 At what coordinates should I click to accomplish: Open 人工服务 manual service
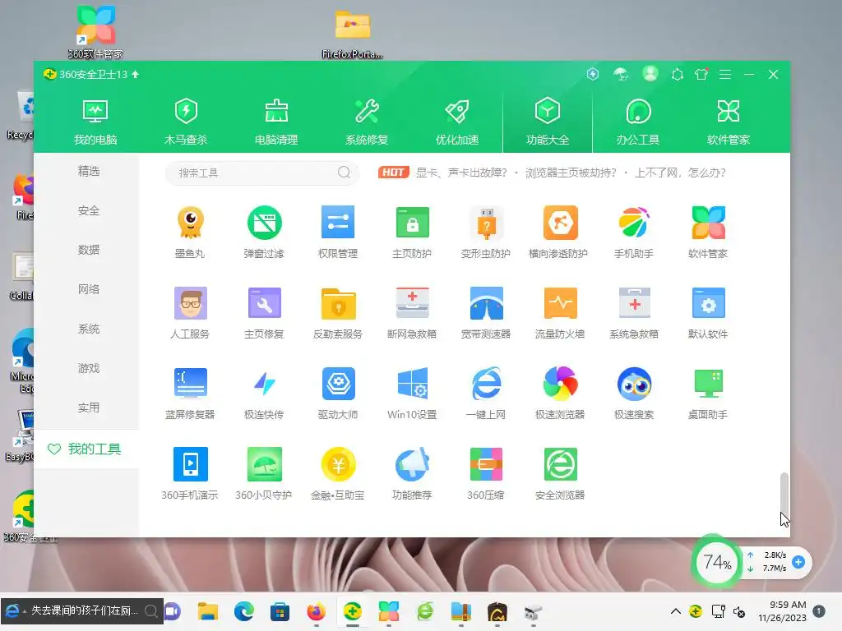tap(190, 313)
